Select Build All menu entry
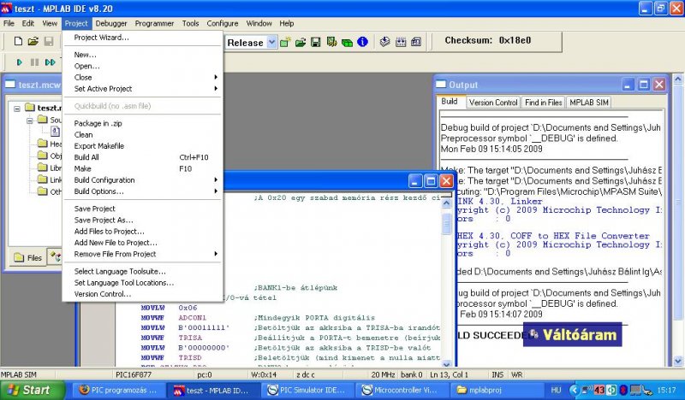Screen dimensions: 685x400 tap(142, 157)
